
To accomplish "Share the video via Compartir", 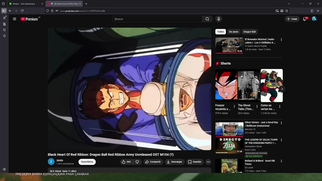I will coord(153,162).
